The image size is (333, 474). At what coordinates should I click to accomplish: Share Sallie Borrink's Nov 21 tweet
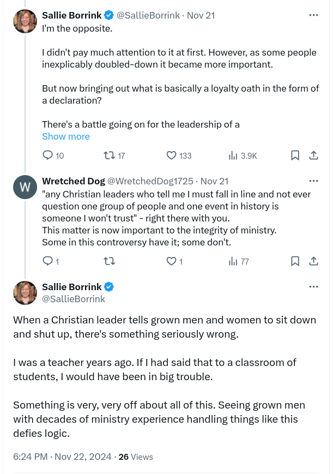coord(313,155)
